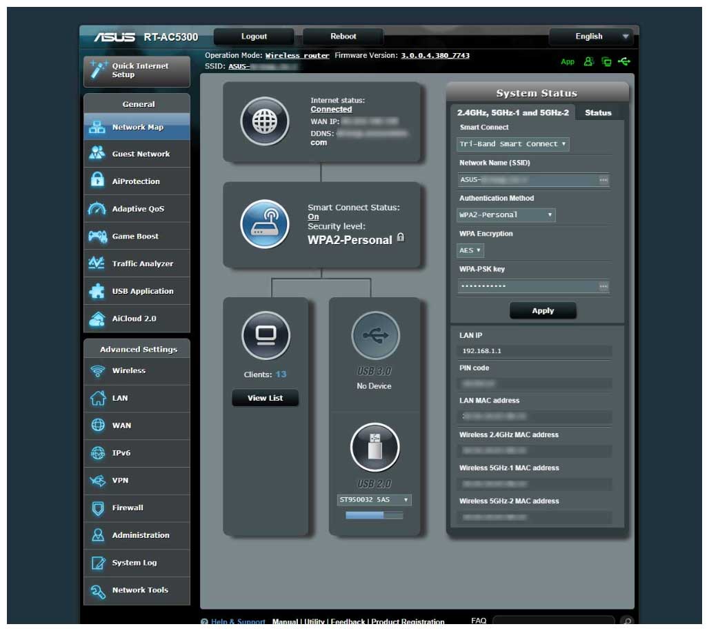Click the WAN globe icon in sidebar

(98, 425)
